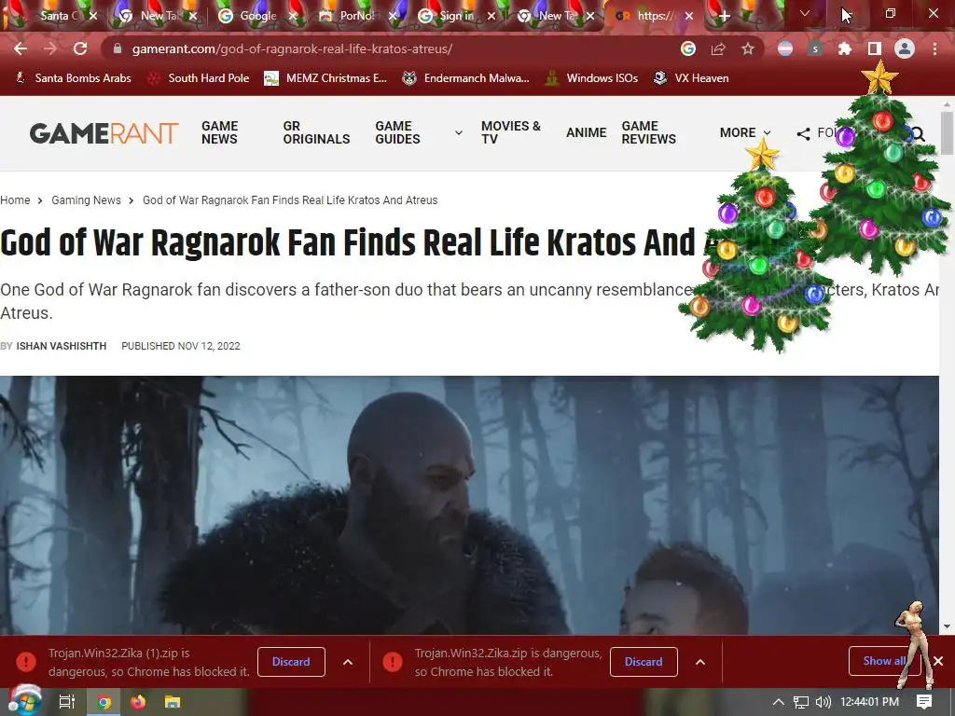
Task: Open GR ORIGINALS in the site navigation
Action: coord(317,132)
